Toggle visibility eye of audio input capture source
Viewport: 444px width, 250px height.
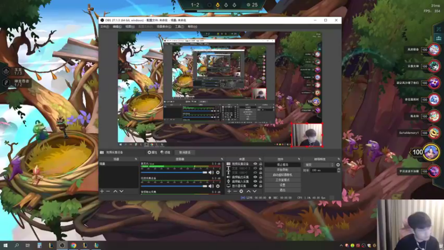(255, 182)
